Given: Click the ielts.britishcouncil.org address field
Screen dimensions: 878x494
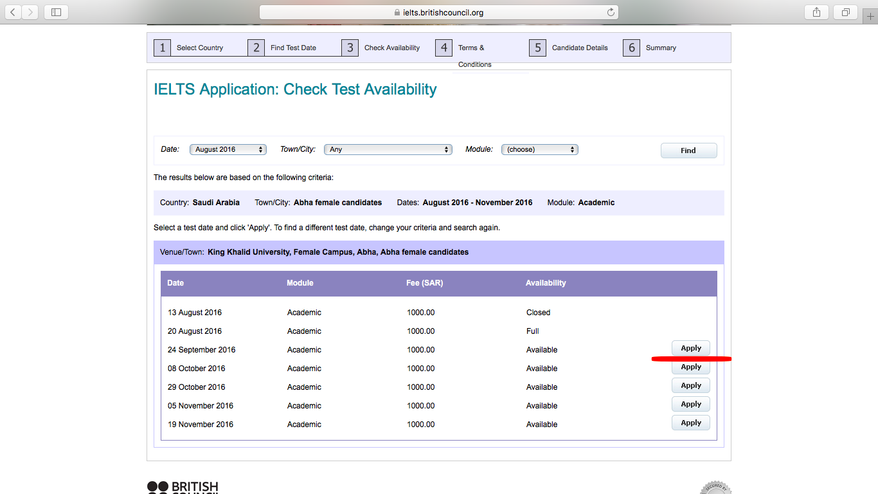Looking at the screenshot, I should 438,12.
